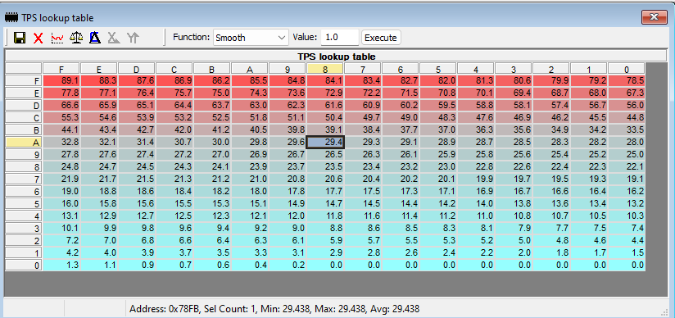Select the cell with value 63.0

coord(250,105)
